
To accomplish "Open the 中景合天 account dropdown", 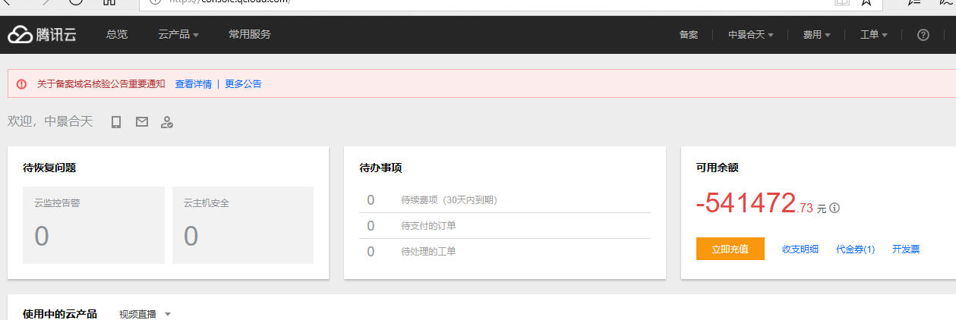I will point(750,35).
